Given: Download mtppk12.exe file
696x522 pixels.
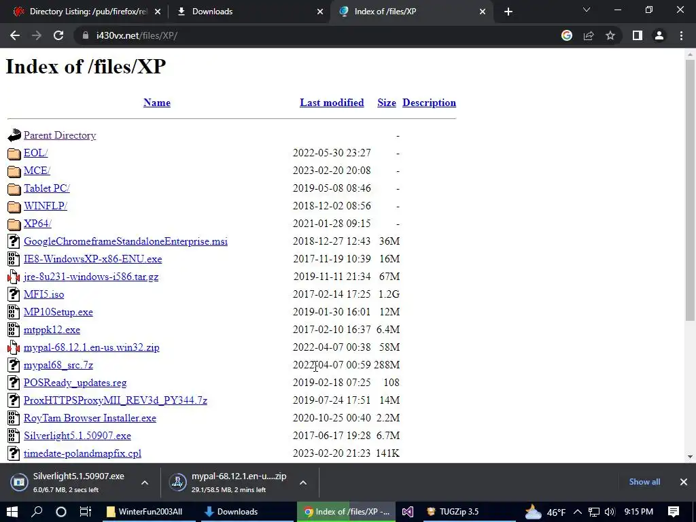Looking at the screenshot, I should tap(52, 330).
